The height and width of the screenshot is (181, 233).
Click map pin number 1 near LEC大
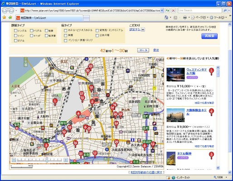click(x=55, y=102)
